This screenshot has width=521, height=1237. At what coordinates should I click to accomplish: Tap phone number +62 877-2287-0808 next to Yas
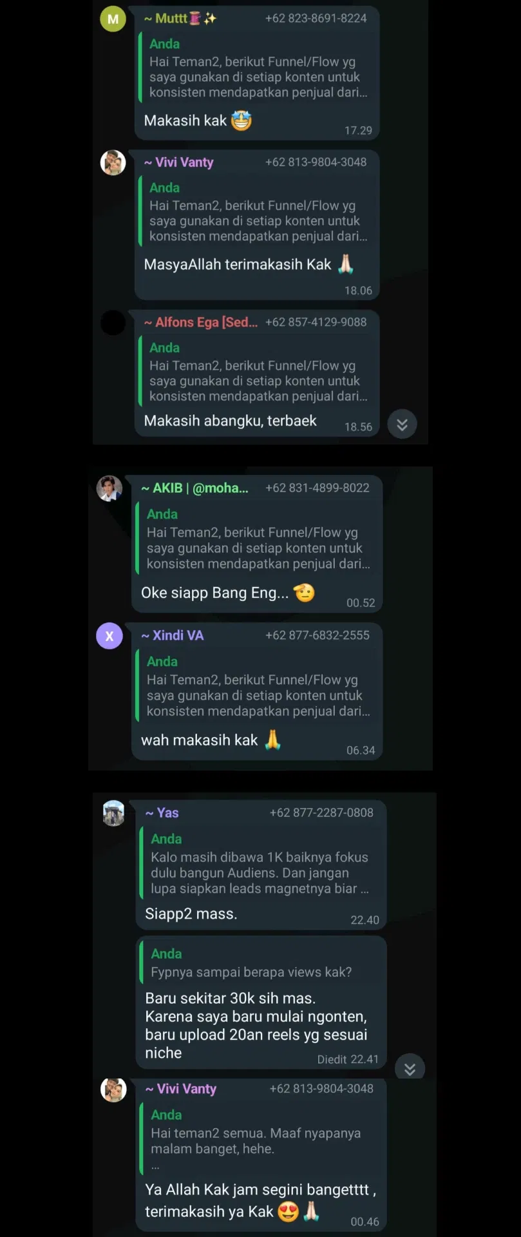321,813
